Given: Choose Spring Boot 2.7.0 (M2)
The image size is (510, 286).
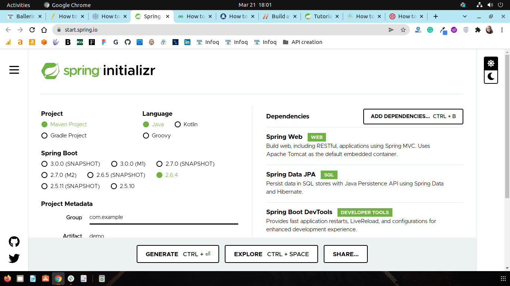Looking at the screenshot, I should 59,175.
